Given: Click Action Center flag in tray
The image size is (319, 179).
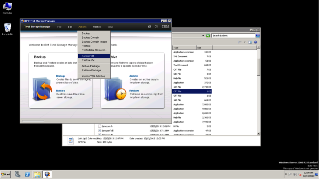Looking at the screenshot, I should click(x=290, y=174).
